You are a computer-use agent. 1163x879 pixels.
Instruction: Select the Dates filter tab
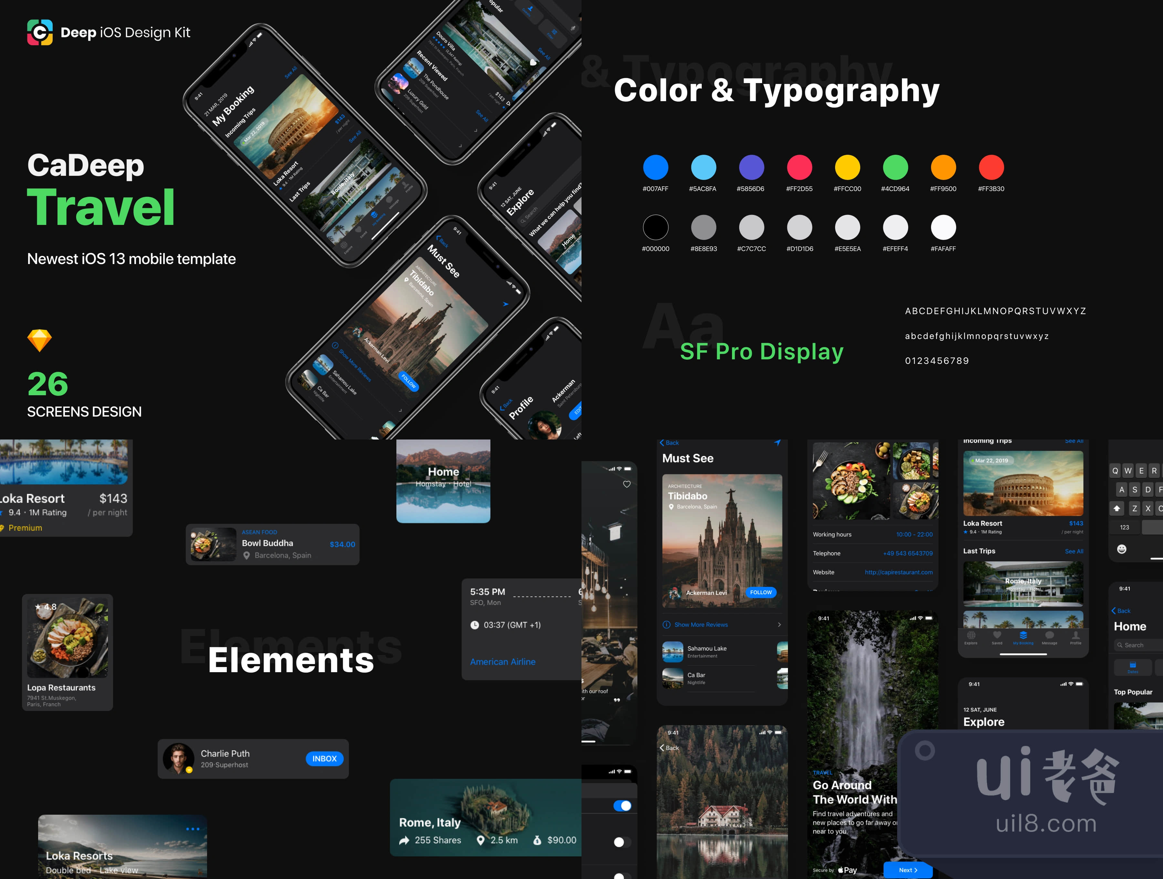pyautogui.click(x=1133, y=667)
